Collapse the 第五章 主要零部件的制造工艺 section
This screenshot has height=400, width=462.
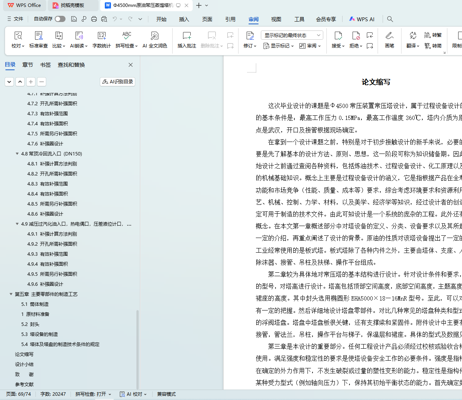point(11,294)
